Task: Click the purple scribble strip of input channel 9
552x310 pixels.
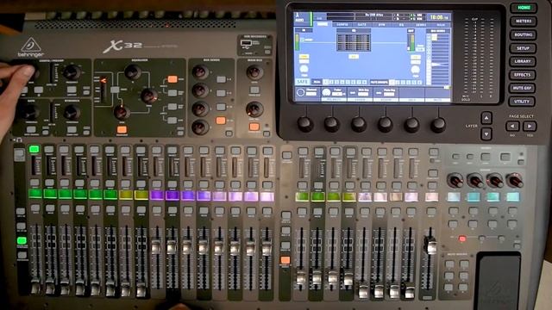Action: (157, 195)
